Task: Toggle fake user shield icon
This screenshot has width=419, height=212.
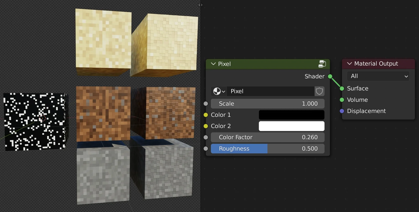Action: pos(319,91)
